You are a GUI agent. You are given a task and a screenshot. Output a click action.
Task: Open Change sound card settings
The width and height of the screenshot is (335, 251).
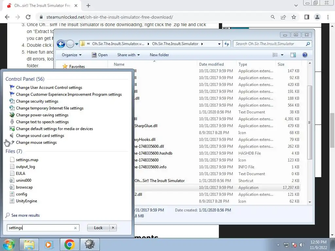(40, 135)
